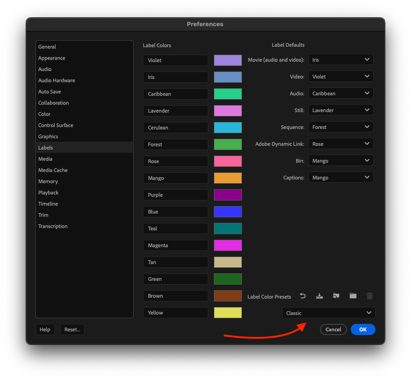Confirm changes with OK
The width and height of the screenshot is (411, 379).
point(363,329)
